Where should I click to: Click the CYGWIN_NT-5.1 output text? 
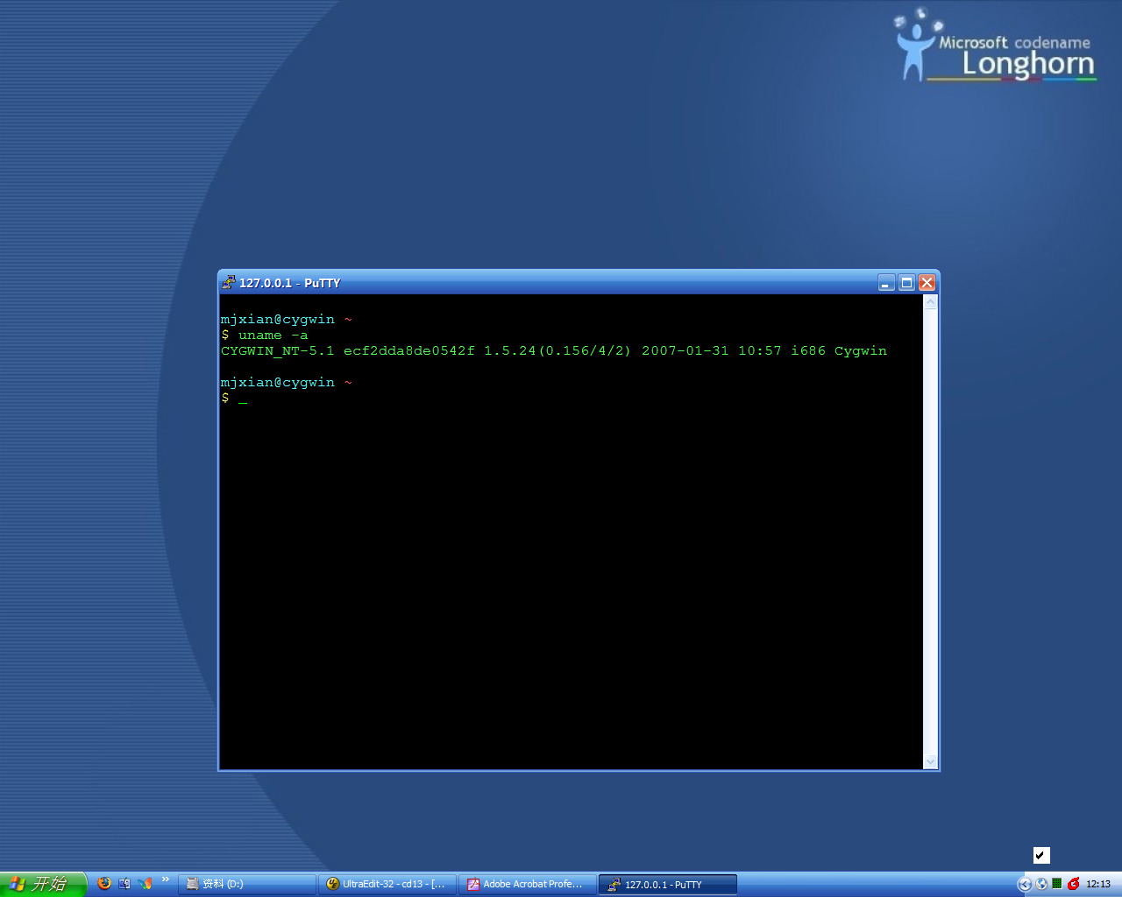[278, 351]
